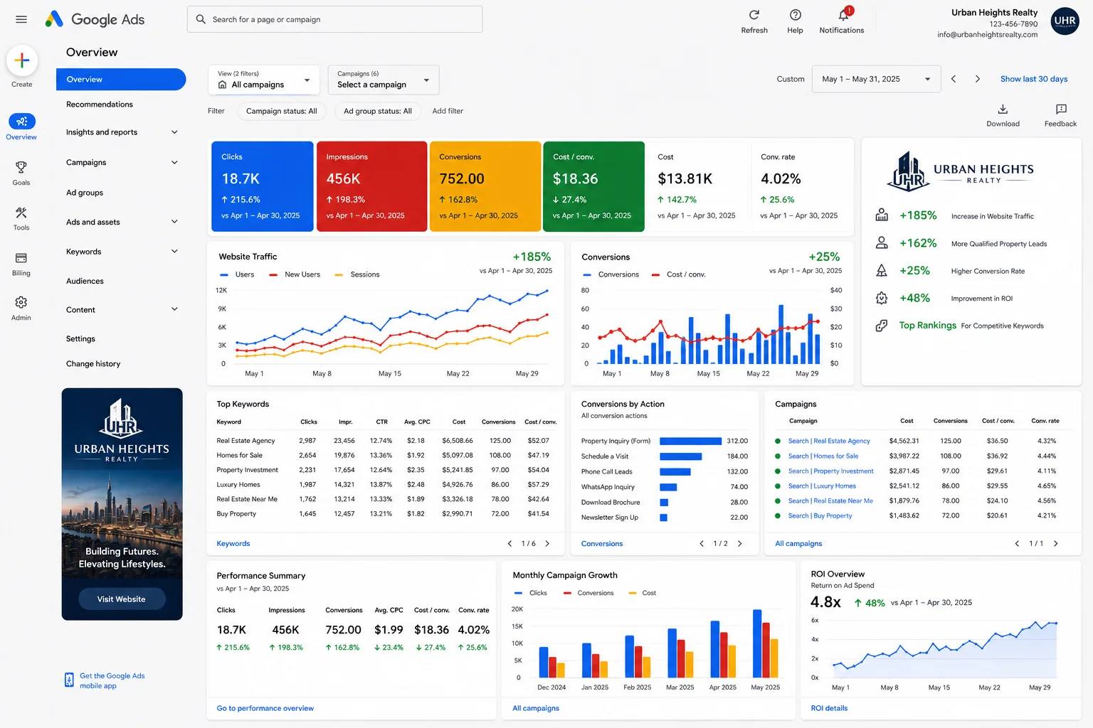Viewport: 1093px width, 728px height.
Task: Click the UHR account avatar
Action: click(x=1065, y=21)
